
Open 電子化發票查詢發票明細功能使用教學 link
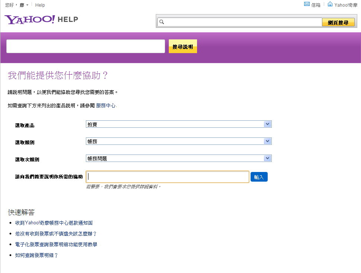(56, 244)
